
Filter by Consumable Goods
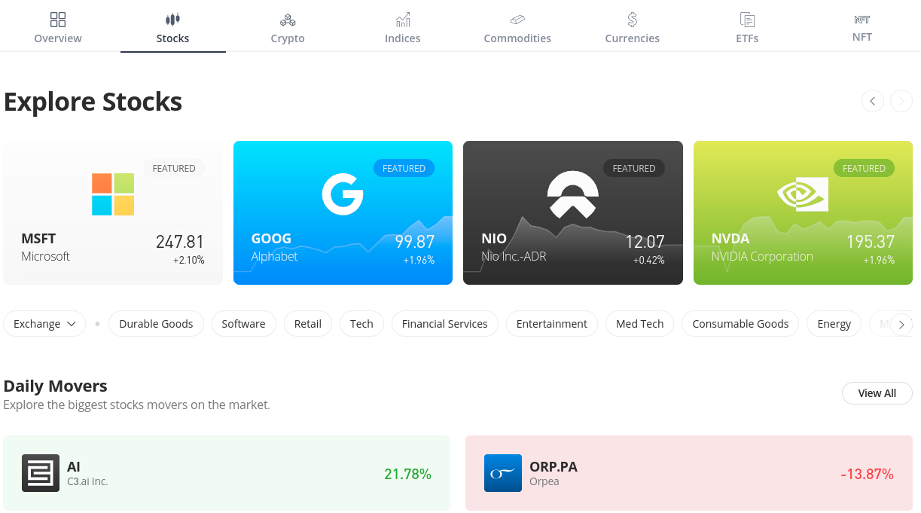point(740,324)
